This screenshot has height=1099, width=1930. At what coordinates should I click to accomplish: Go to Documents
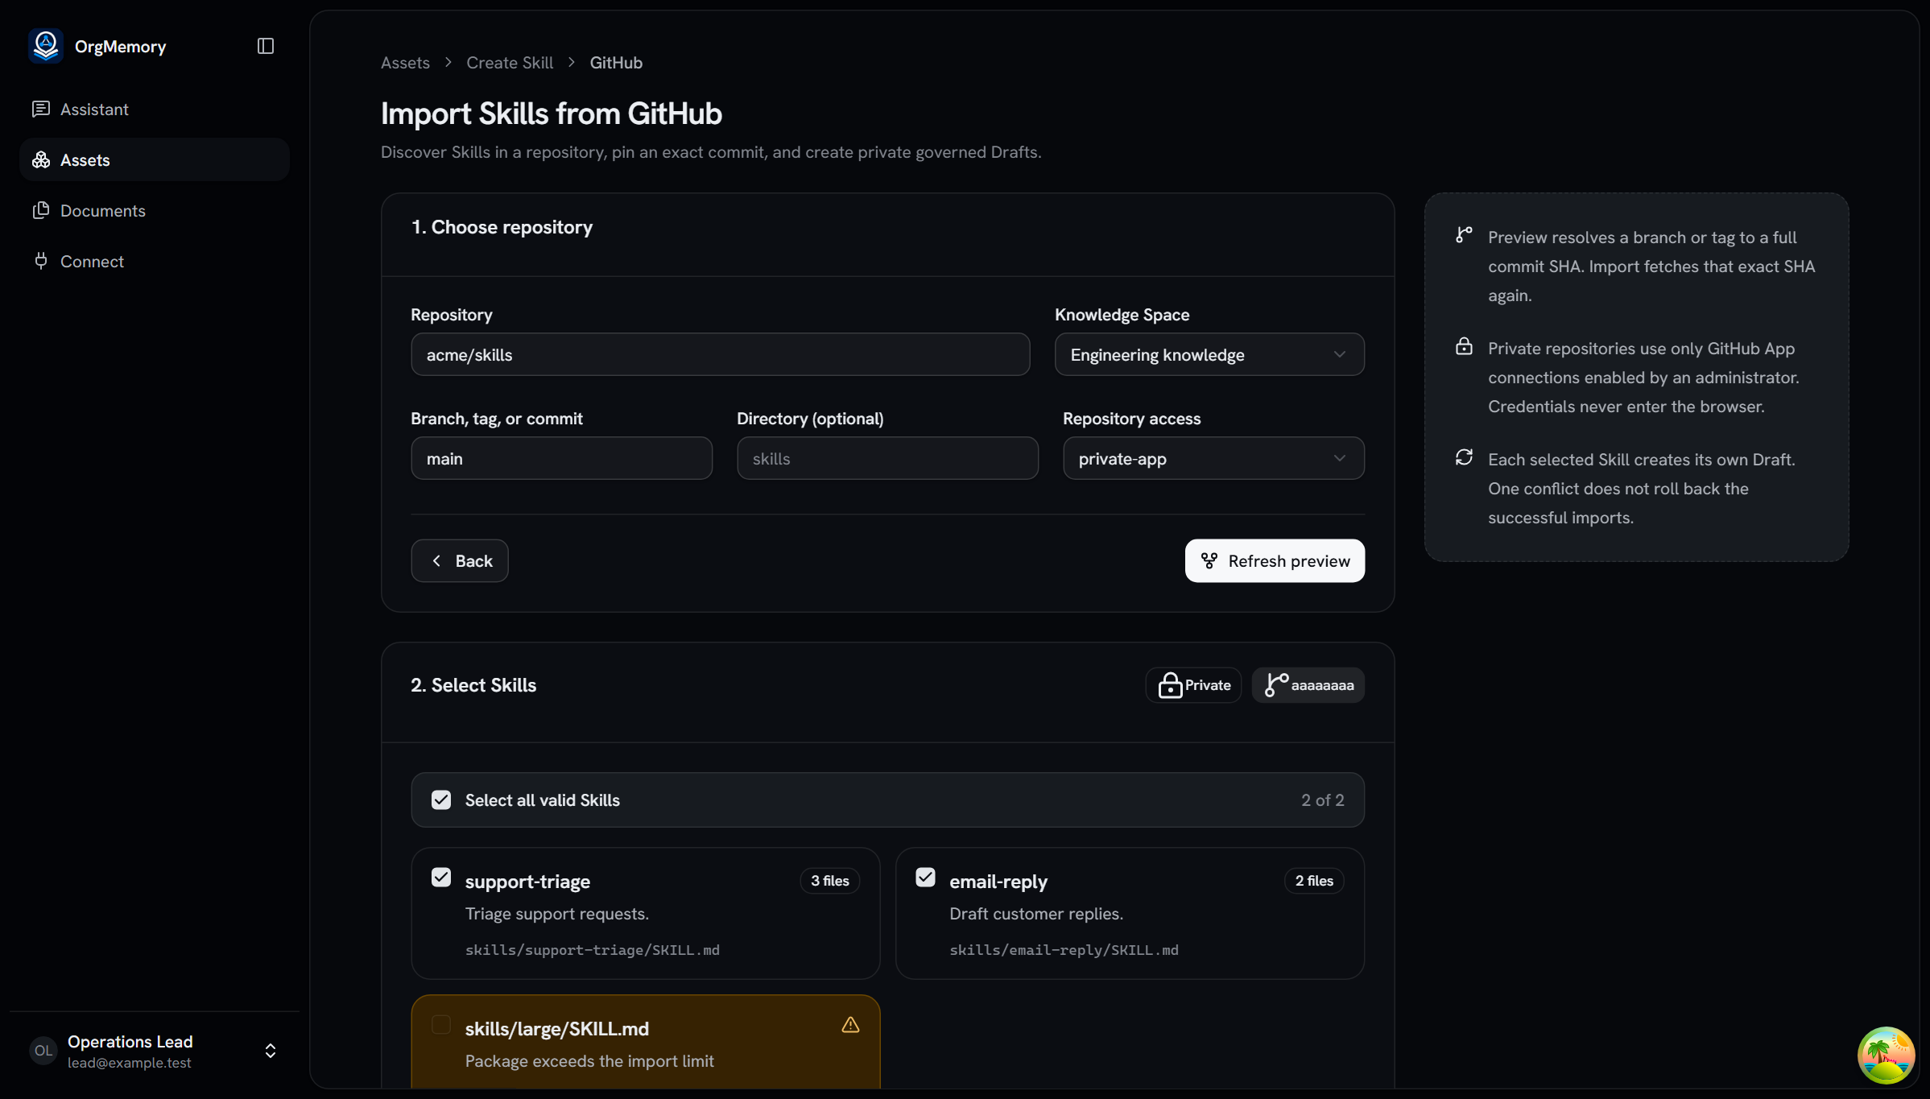tap(155, 210)
